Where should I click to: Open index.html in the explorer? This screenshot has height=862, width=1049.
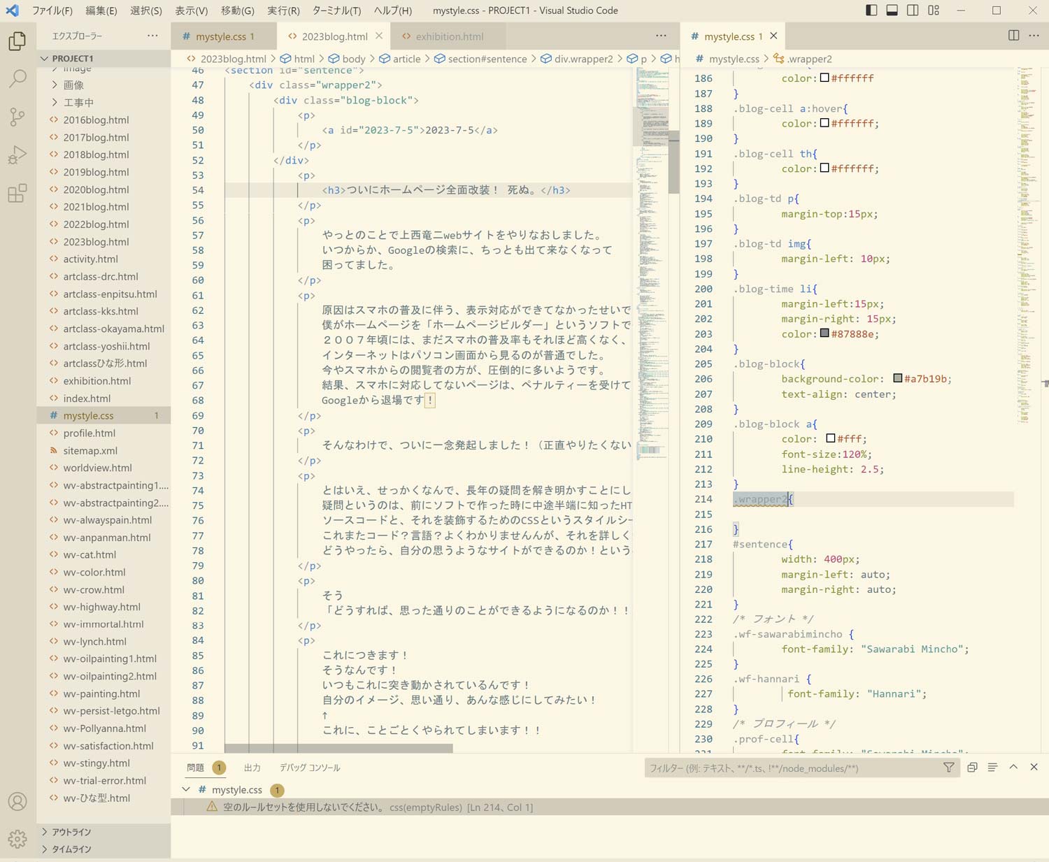tap(87, 398)
